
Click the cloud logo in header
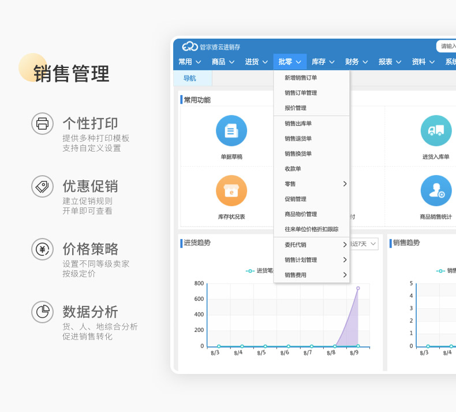[x=190, y=47]
